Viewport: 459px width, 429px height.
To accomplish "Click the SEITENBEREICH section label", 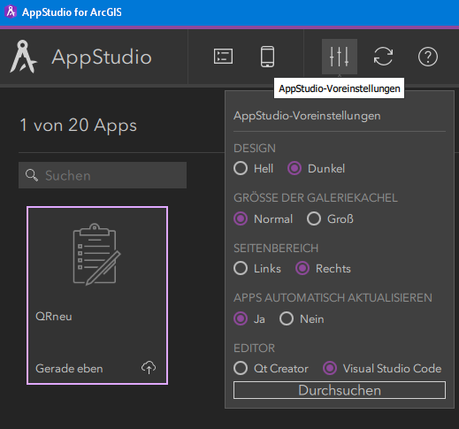I will [276, 249].
